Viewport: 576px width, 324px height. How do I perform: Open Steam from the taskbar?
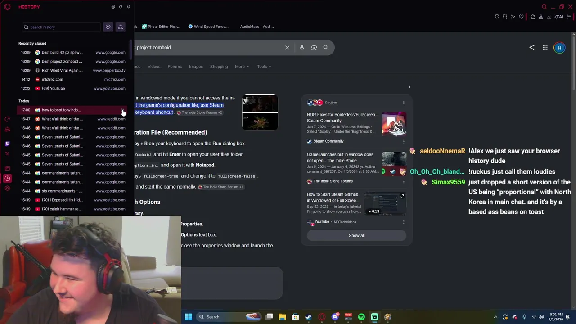click(308, 317)
